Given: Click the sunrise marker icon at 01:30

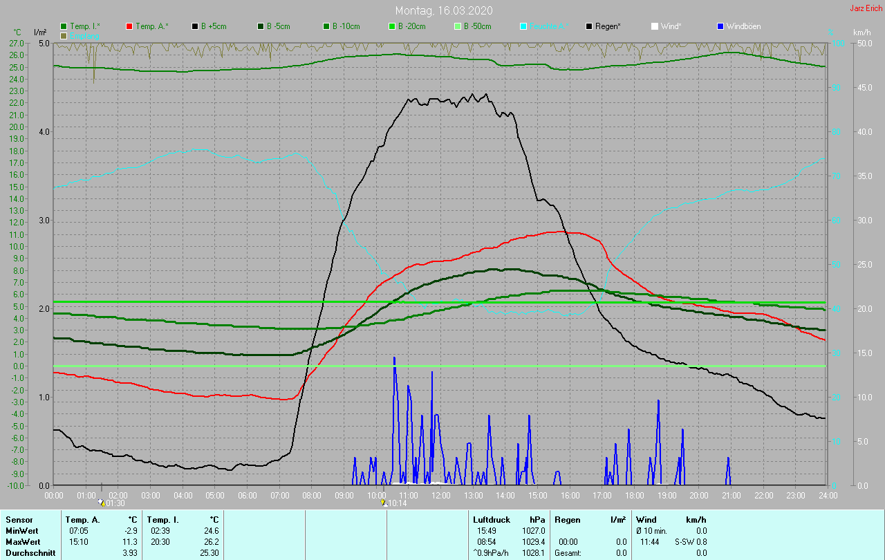Looking at the screenshot, I should click(x=102, y=503).
